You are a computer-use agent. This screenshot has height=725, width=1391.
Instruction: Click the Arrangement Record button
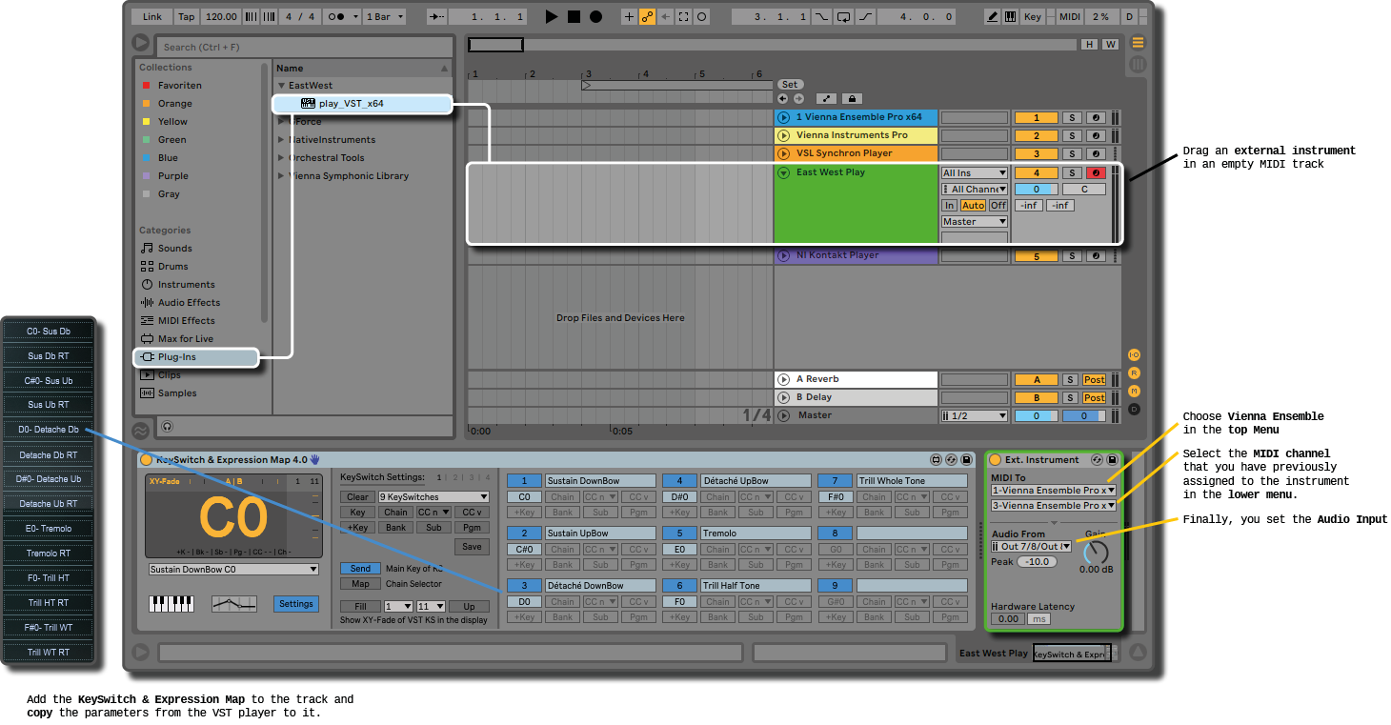595,16
